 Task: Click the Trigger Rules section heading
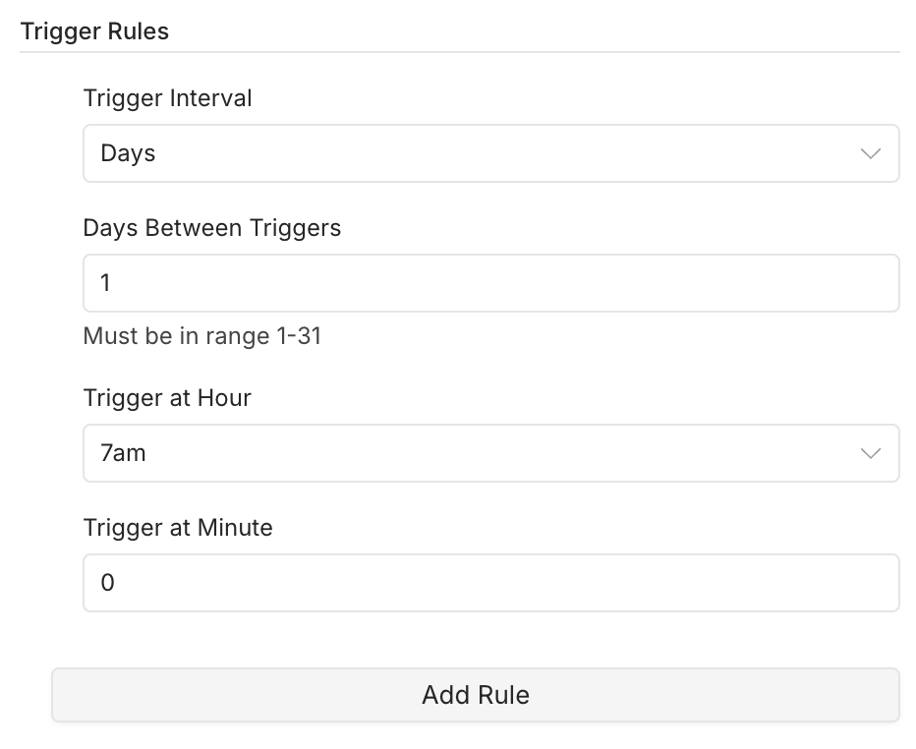(94, 31)
